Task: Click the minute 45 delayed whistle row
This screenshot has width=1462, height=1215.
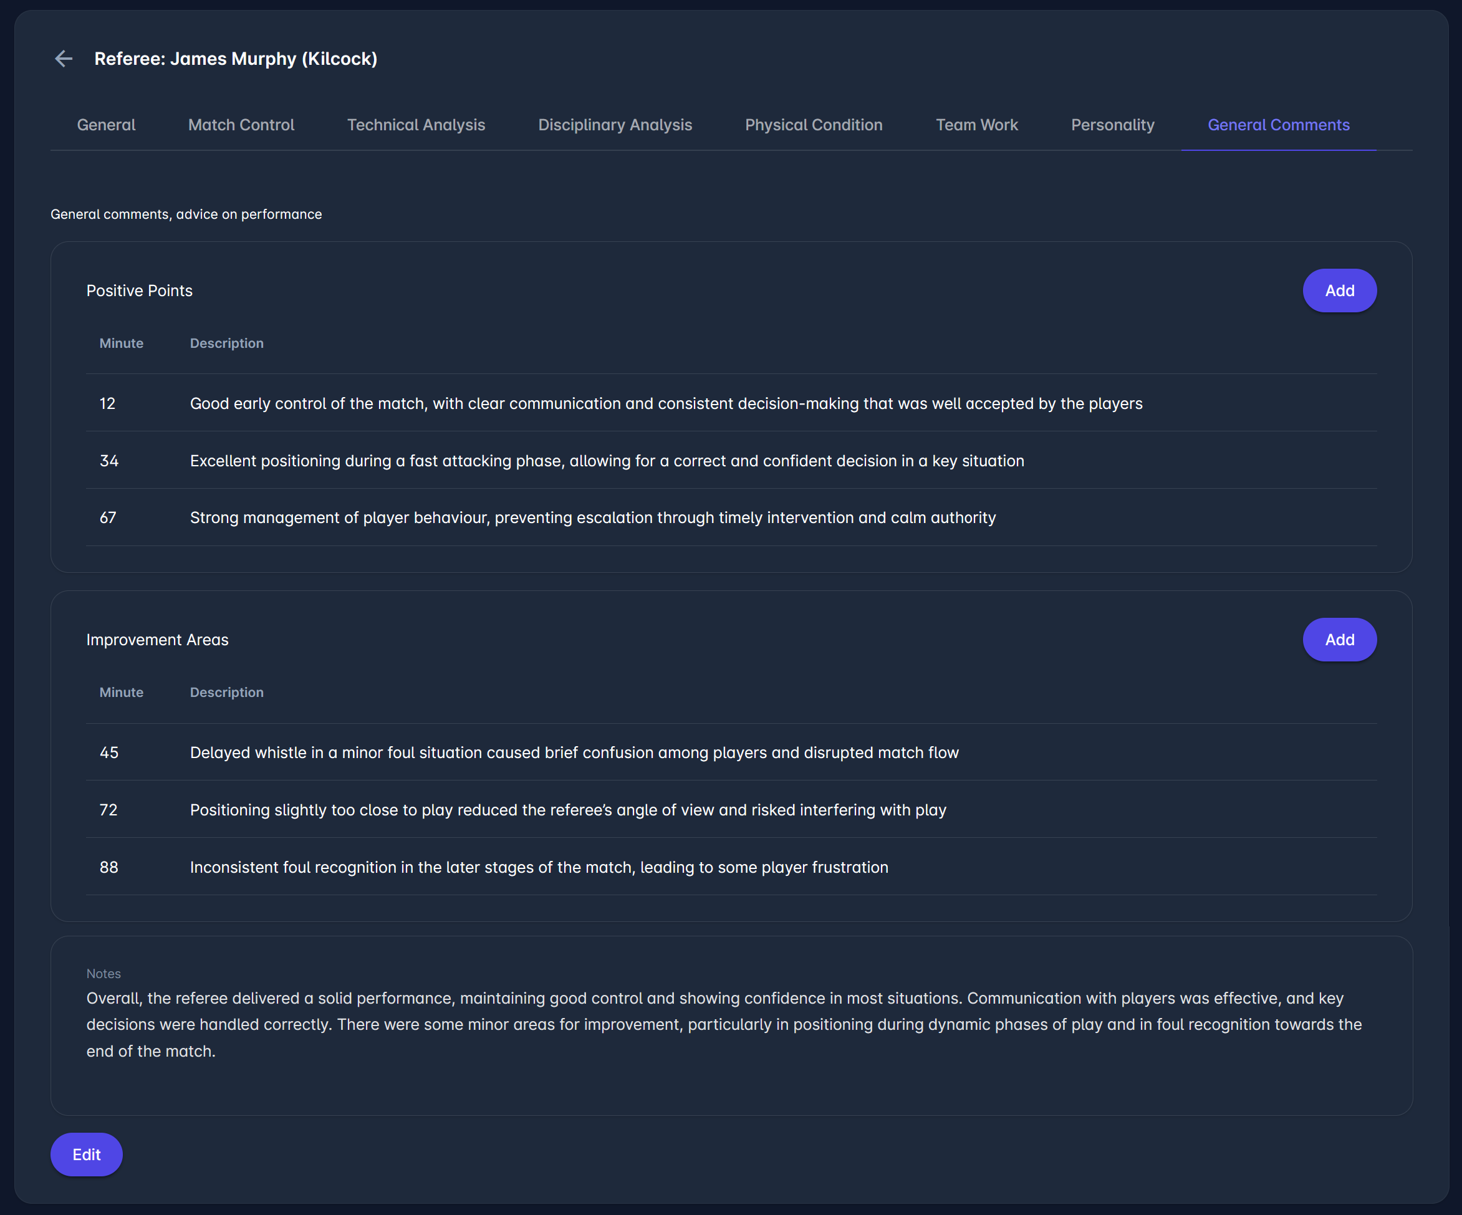Action: [574, 752]
